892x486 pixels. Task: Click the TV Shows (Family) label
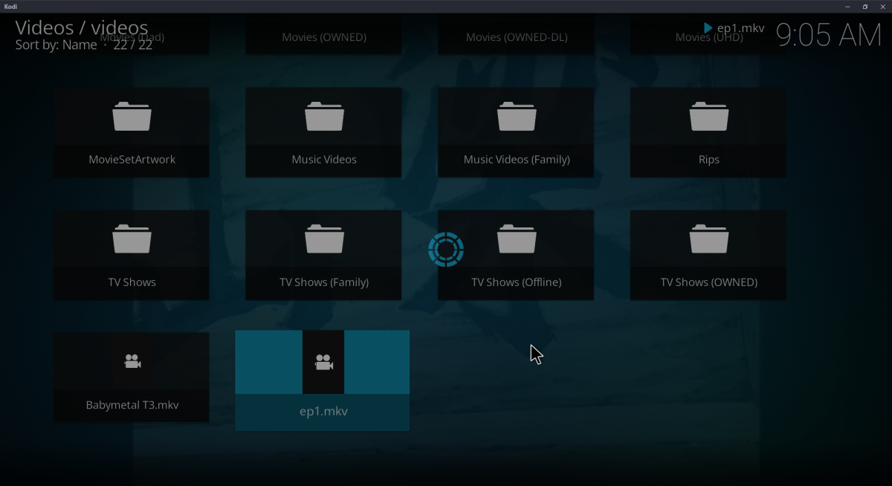coord(324,282)
